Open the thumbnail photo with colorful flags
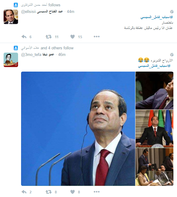Viewport: 177px width, 197px height. click(154, 129)
